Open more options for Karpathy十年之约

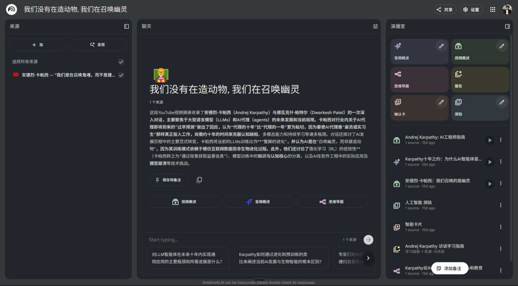[501, 162]
